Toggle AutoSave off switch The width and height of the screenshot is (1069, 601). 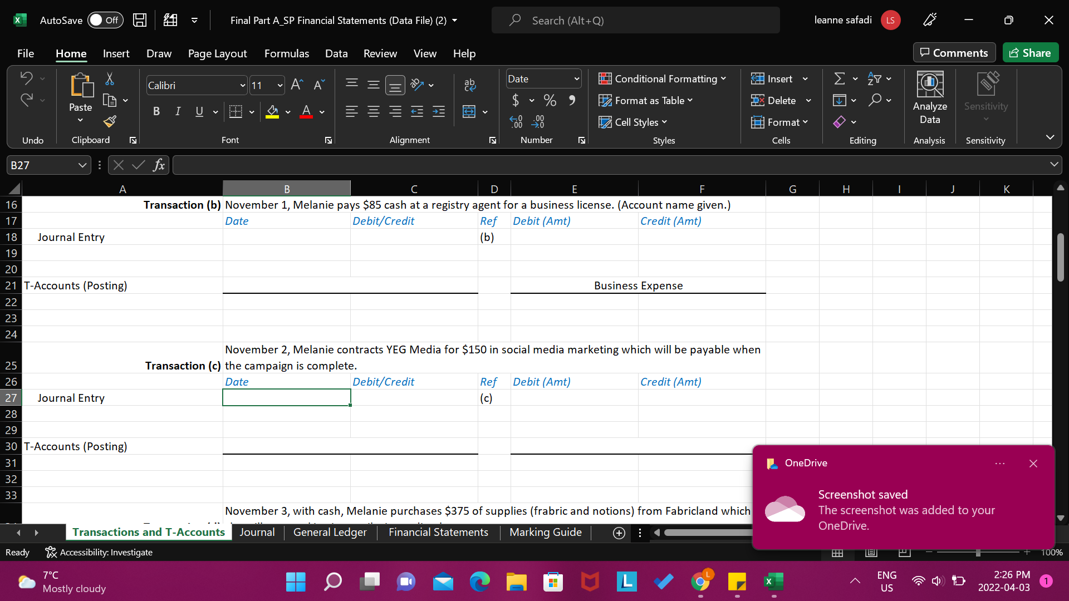[105, 19]
